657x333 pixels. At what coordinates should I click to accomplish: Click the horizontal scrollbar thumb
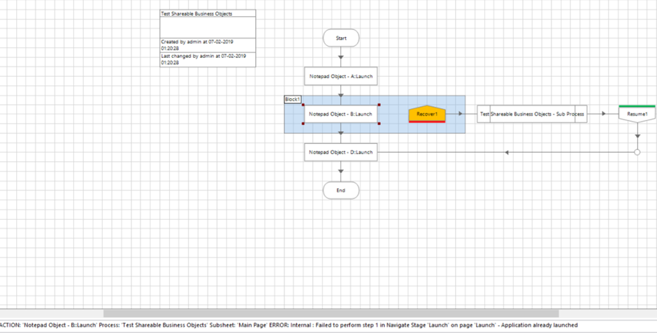coord(331,313)
